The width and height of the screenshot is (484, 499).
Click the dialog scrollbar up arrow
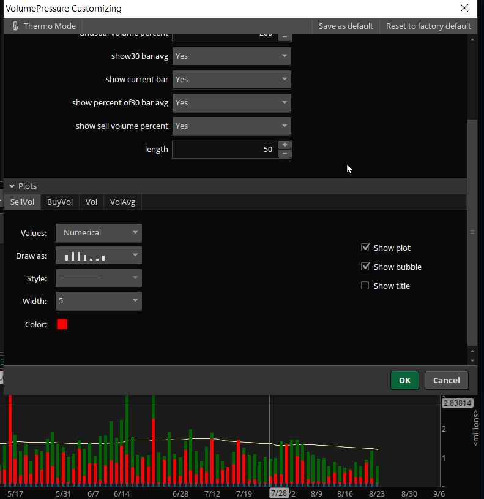[472, 40]
